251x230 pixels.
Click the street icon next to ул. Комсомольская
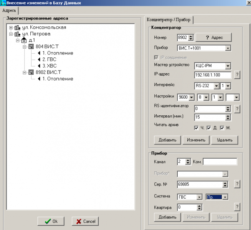tap(17, 28)
